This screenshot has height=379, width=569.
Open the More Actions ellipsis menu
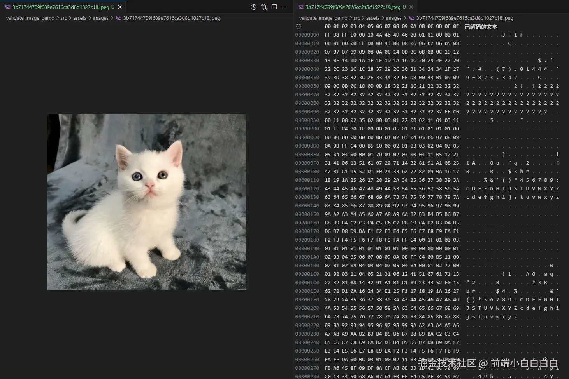click(284, 7)
